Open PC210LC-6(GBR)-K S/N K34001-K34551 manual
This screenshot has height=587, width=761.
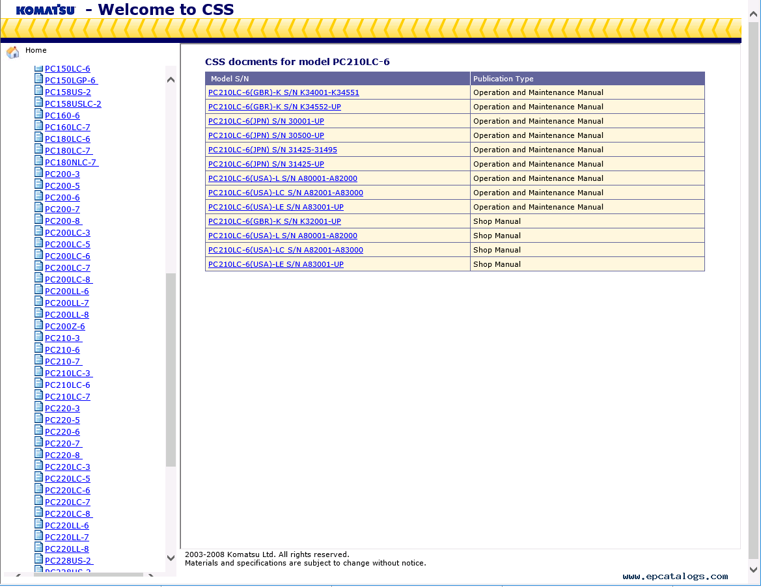tap(283, 92)
